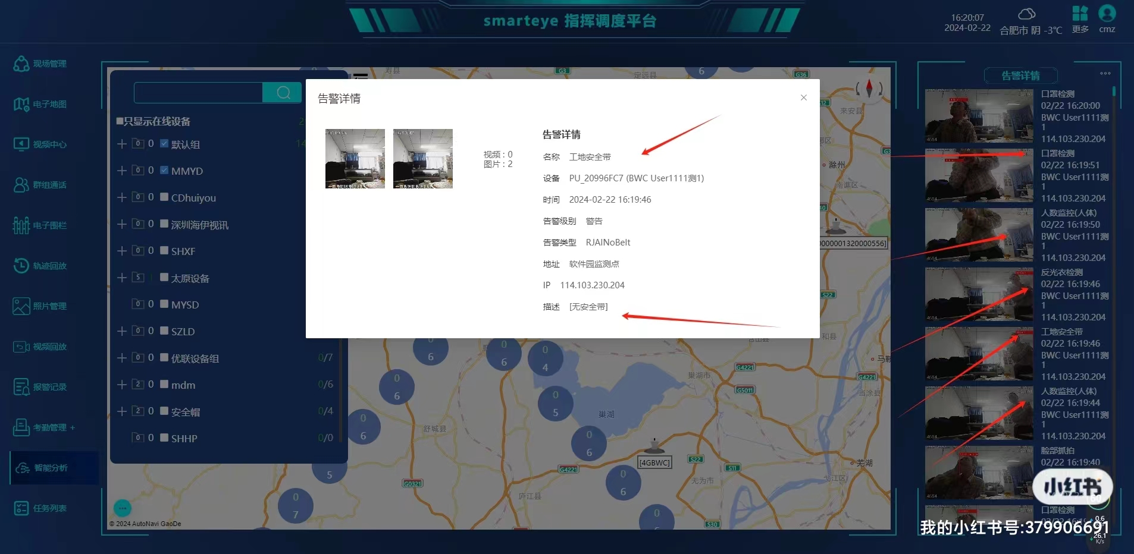Close the 告警详情 dialog
This screenshot has width=1134, height=554.
(804, 97)
